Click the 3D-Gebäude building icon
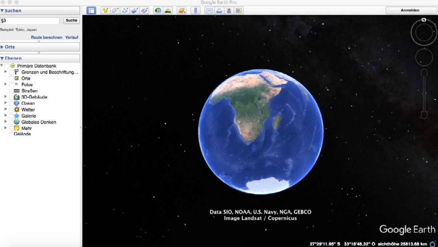438x247 pixels. [x=17, y=97]
